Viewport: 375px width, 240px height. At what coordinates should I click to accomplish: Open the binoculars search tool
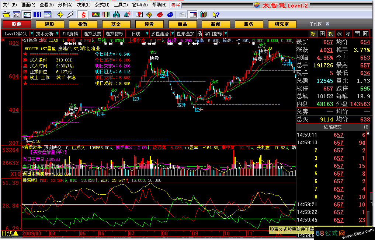pos(117,15)
